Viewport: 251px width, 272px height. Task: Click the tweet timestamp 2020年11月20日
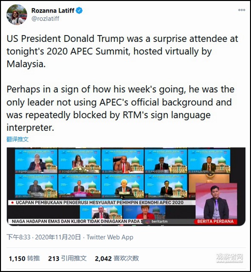pyautogui.click(x=58, y=237)
